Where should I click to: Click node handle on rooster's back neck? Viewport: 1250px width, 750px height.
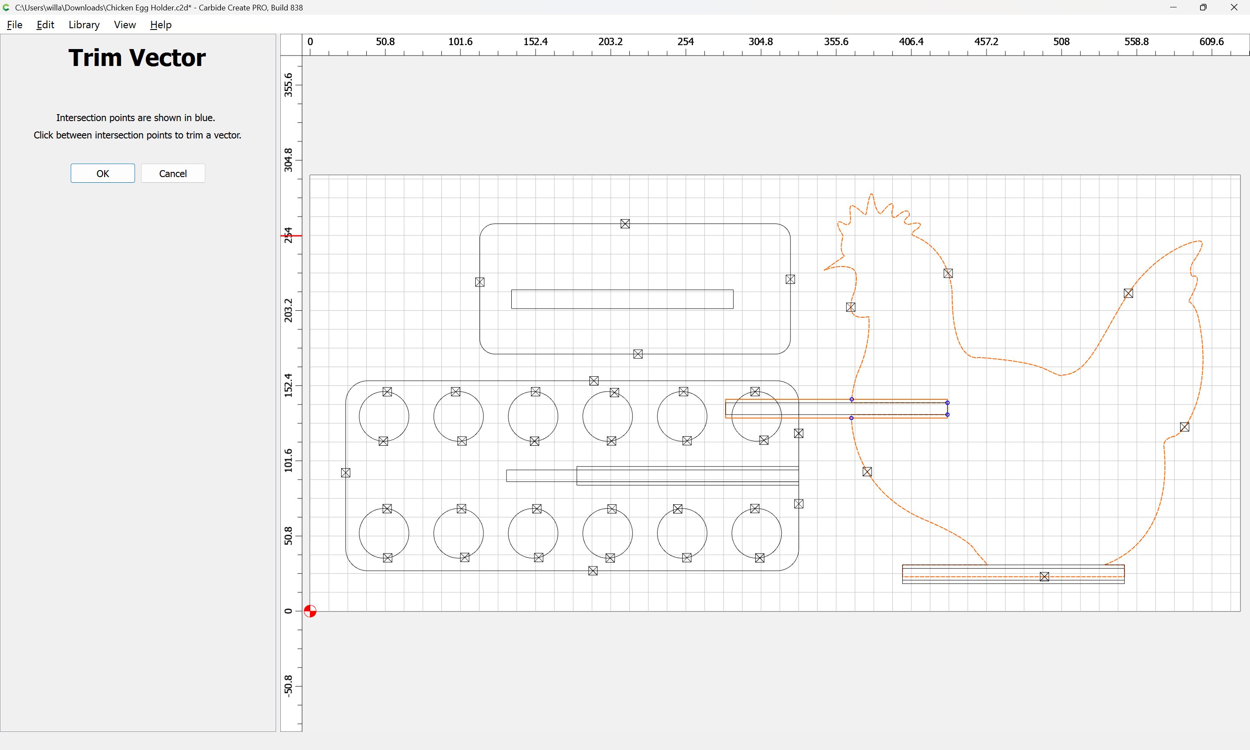pos(948,273)
